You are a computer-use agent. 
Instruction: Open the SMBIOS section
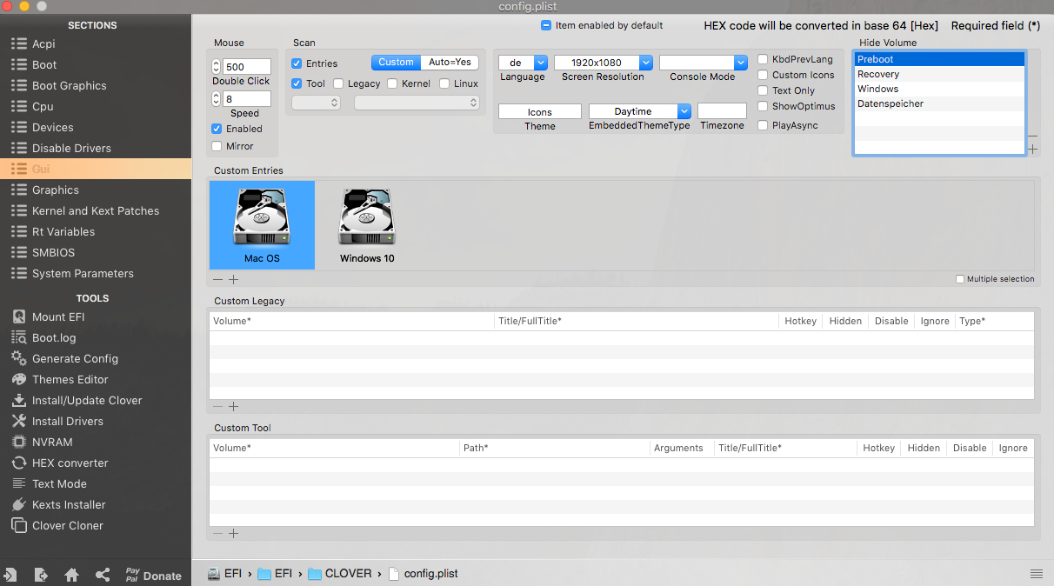point(53,253)
